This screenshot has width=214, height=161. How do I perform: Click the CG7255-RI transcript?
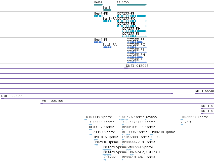pos(135,36)
